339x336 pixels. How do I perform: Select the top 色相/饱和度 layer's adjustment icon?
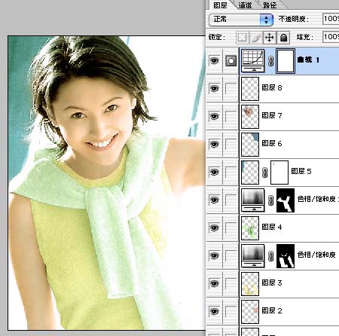click(x=252, y=200)
